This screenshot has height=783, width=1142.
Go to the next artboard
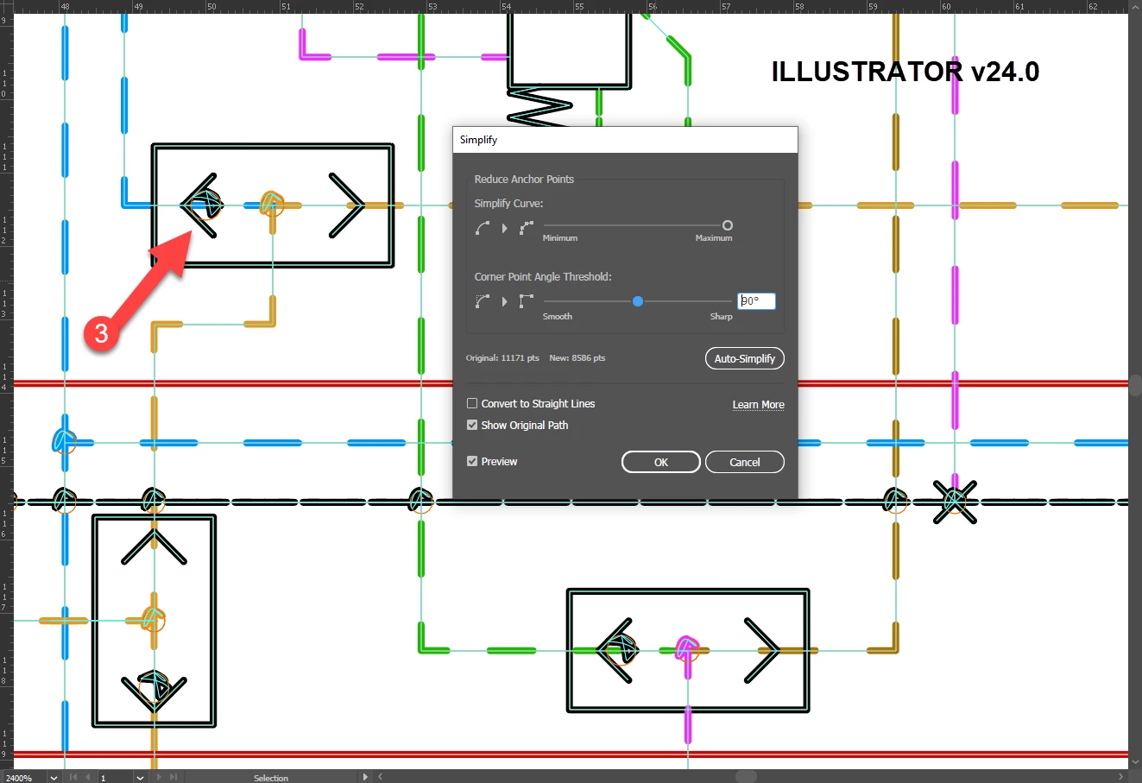tap(160, 777)
